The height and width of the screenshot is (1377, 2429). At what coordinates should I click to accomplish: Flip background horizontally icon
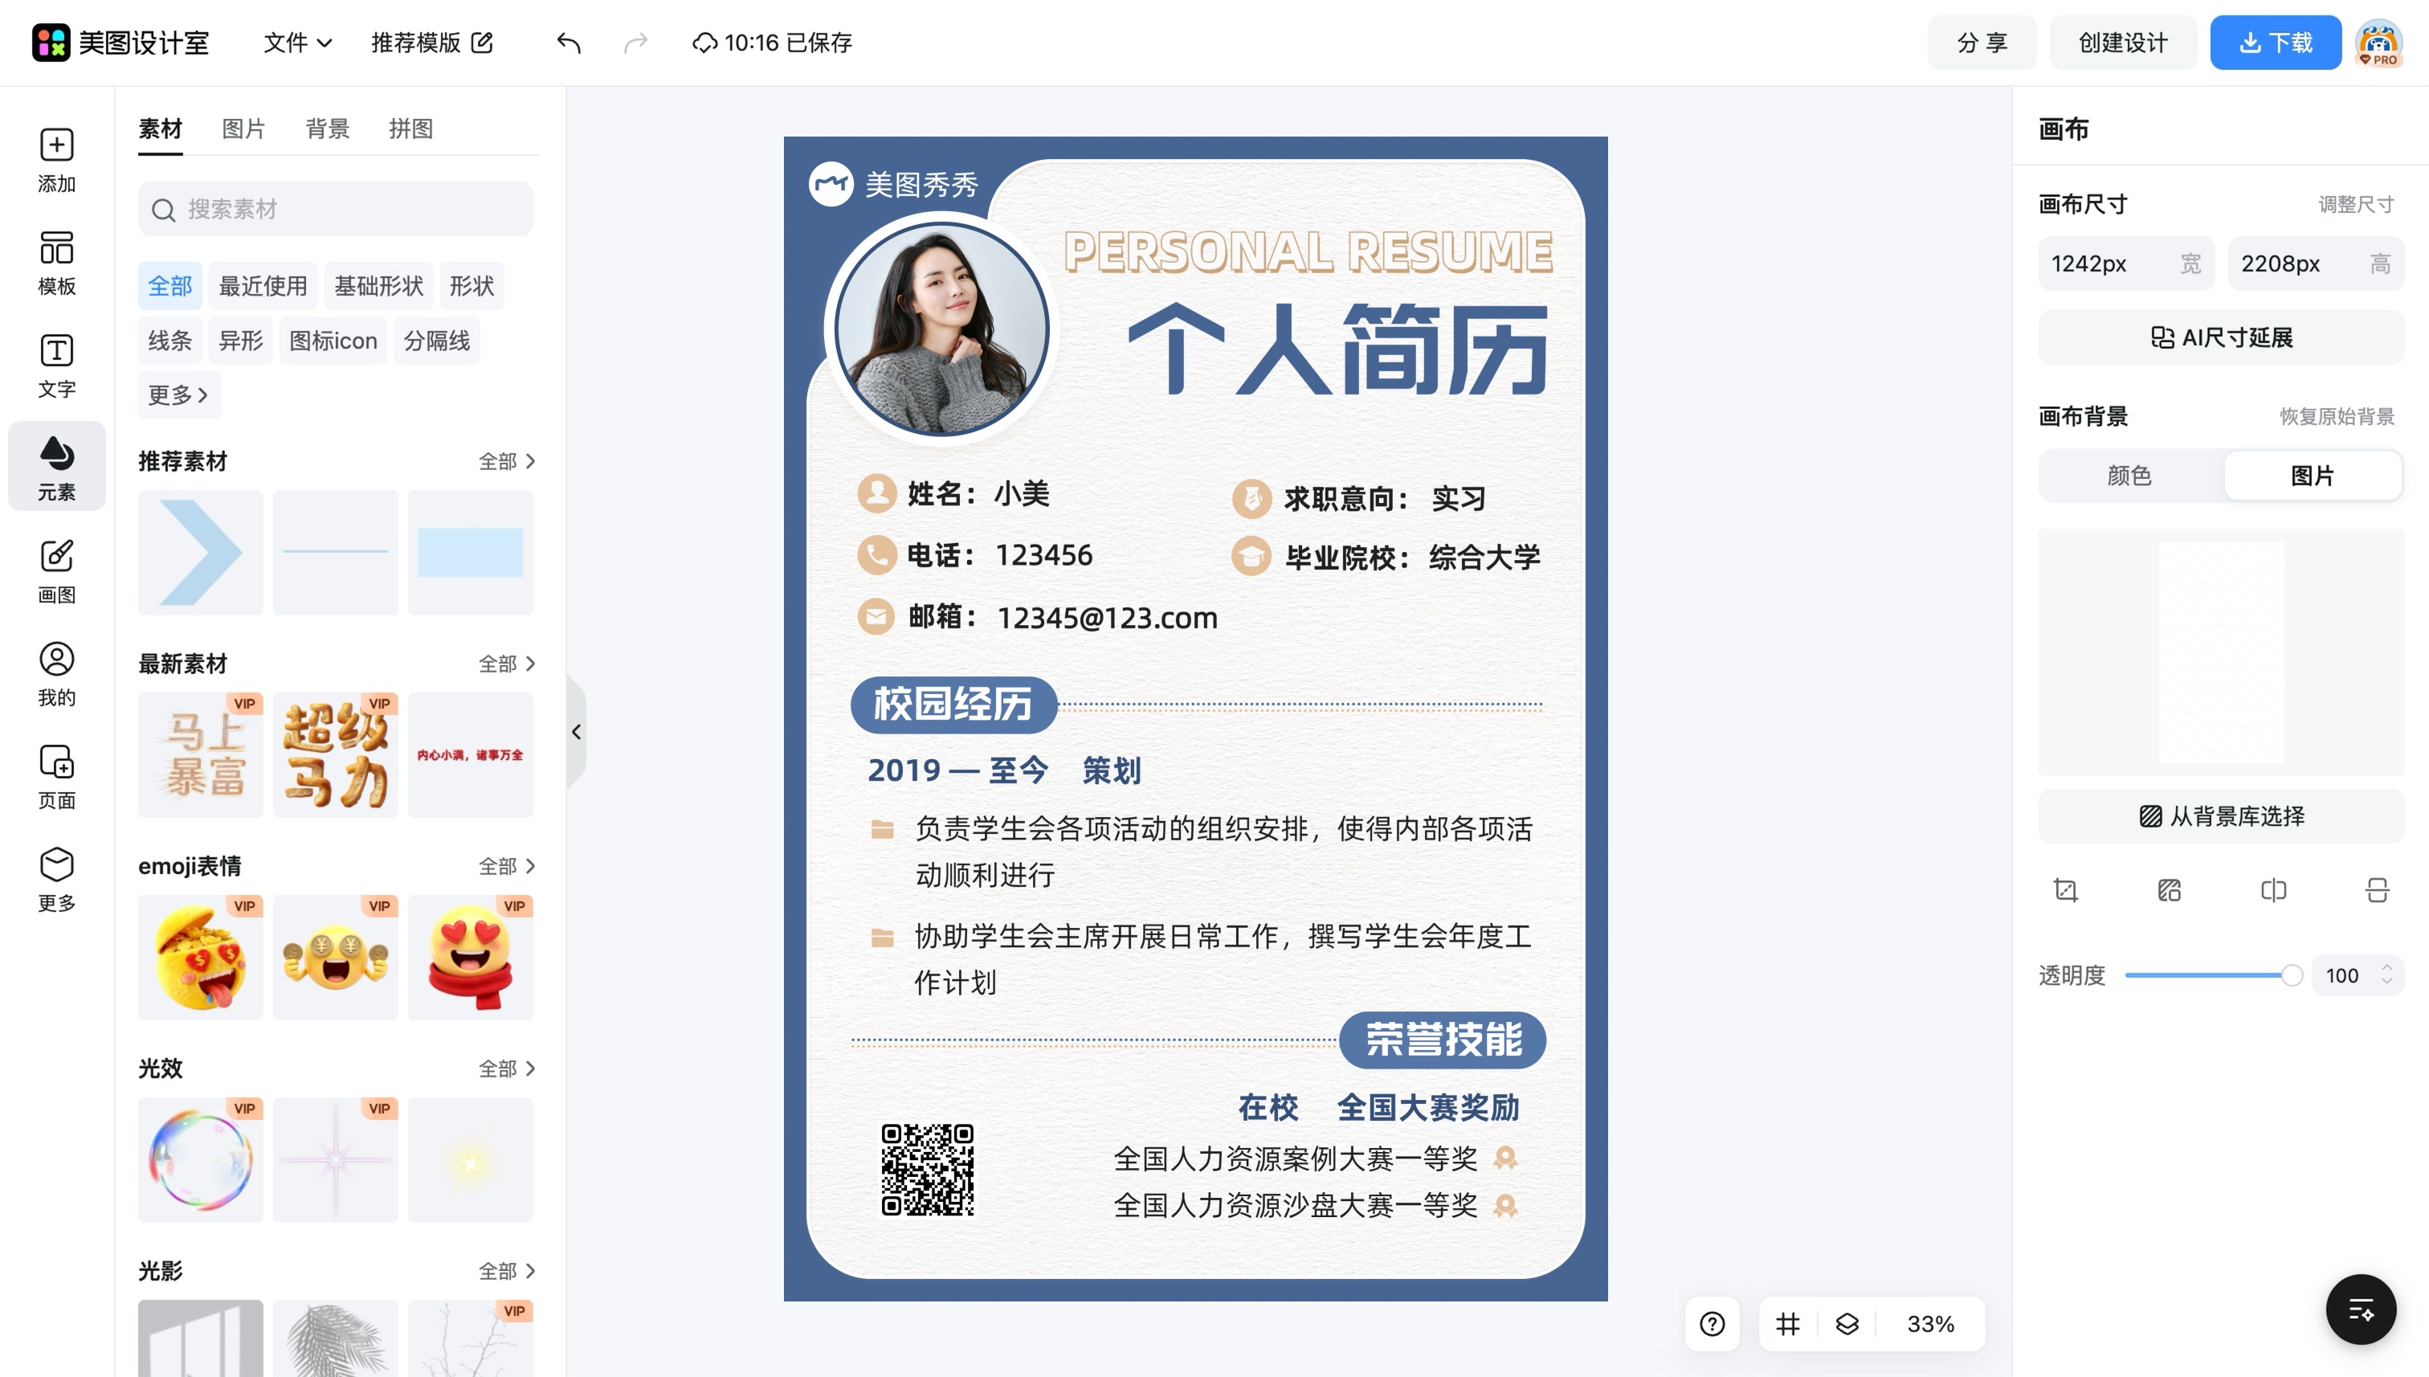(x=2273, y=890)
